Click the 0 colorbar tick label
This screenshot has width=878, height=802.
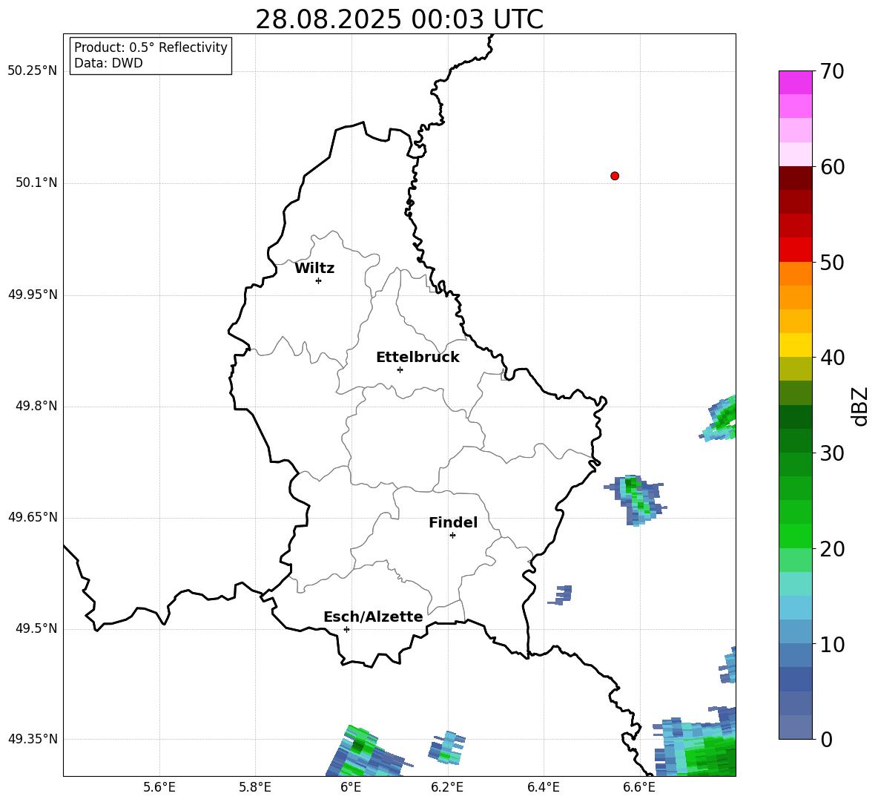tap(825, 739)
